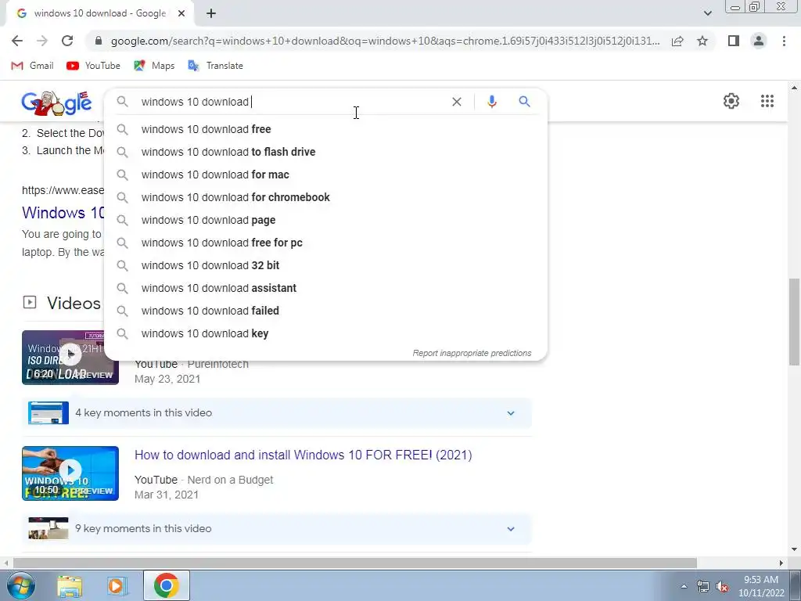Click the Google doodle logo
The width and height of the screenshot is (801, 601).
[x=56, y=103]
